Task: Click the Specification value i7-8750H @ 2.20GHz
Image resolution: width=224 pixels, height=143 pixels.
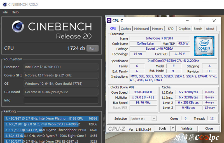Action: 173,61
